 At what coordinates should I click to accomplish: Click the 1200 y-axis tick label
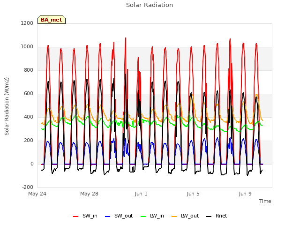[x=27, y=23]
